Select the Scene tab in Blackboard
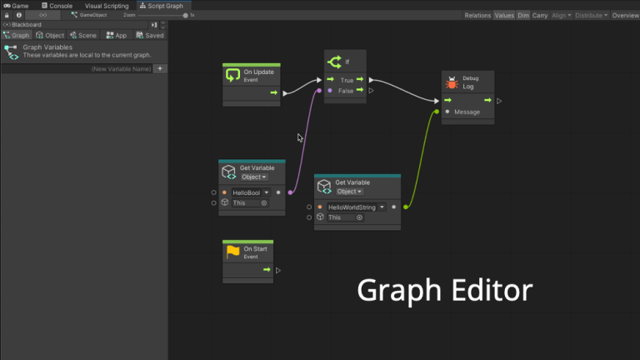The height and width of the screenshot is (360, 640). 83,36
